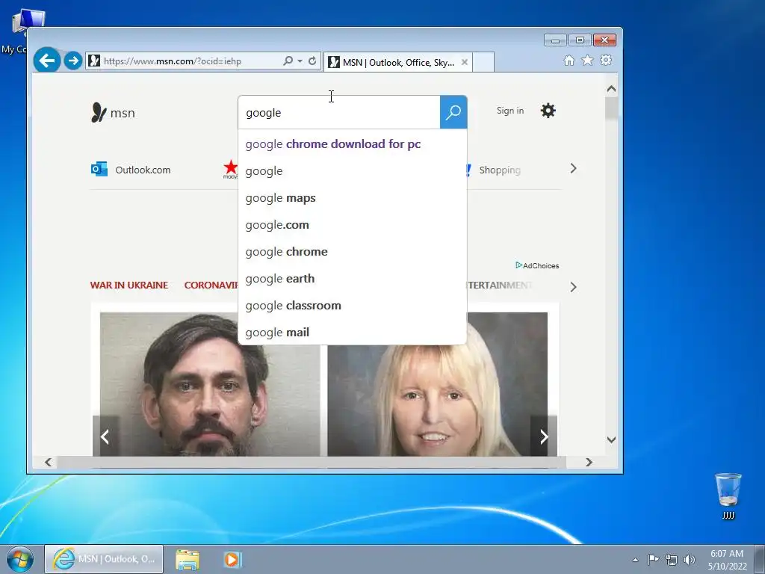Click the horizontal scrollbar right arrow

pyautogui.click(x=589, y=462)
